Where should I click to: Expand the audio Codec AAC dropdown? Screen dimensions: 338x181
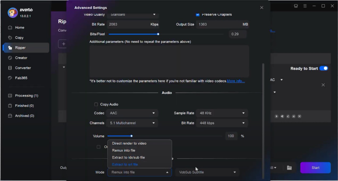pyautogui.click(x=132, y=113)
